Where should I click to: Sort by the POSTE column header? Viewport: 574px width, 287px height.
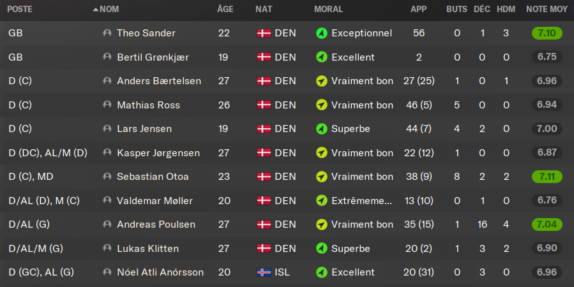20,10
